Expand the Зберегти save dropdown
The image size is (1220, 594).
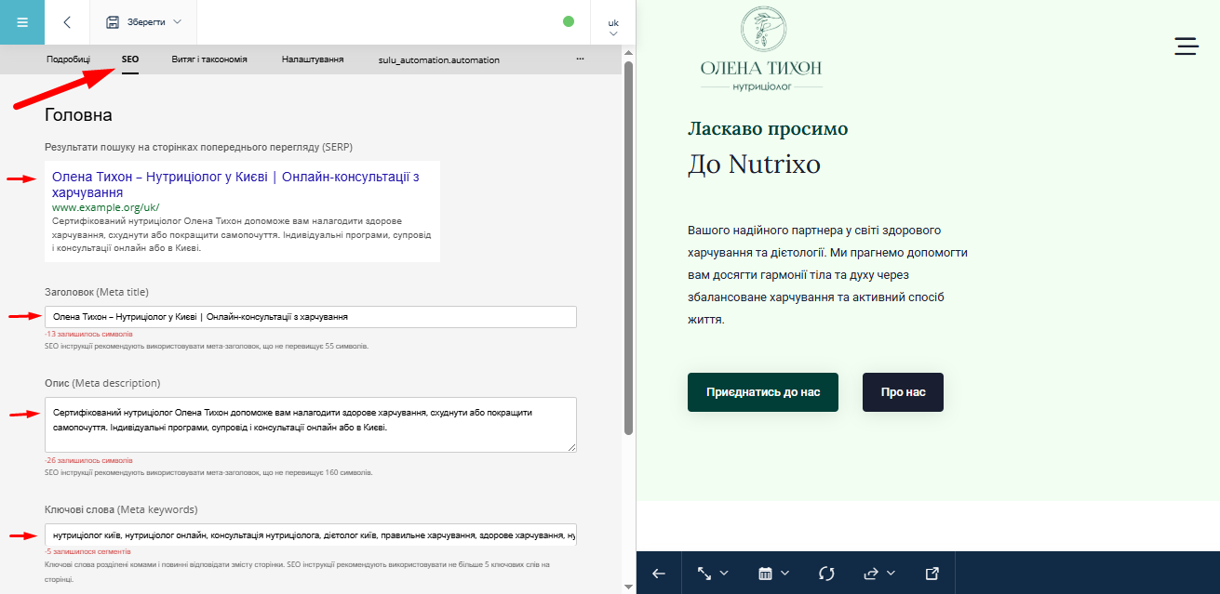coord(143,21)
